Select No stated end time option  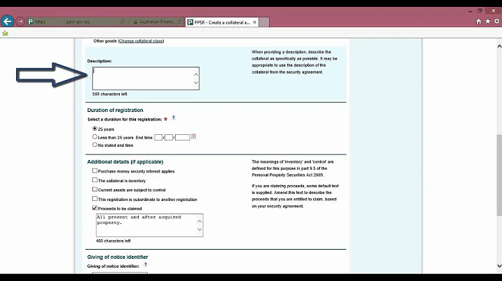pos(94,145)
